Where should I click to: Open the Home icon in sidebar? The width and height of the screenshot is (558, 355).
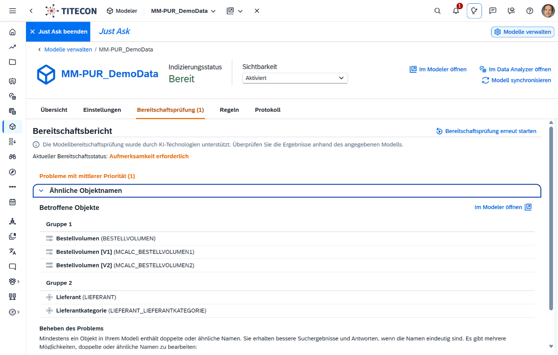coord(12,32)
